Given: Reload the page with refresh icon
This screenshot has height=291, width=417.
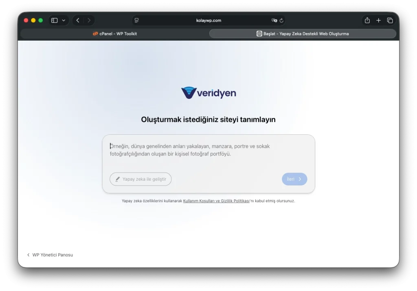Looking at the screenshot, I should tap(281, 20).
